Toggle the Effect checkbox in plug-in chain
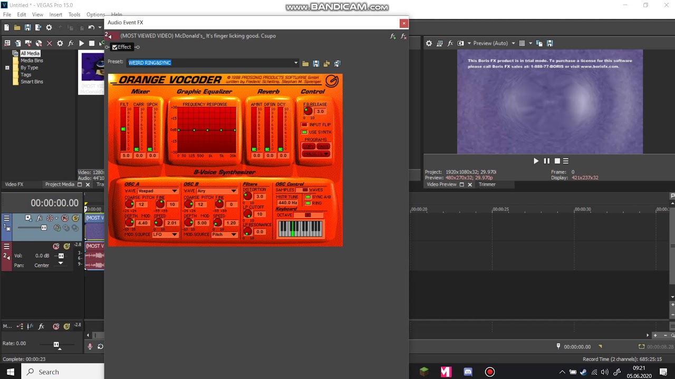The image size is (675, 379). 114,47
